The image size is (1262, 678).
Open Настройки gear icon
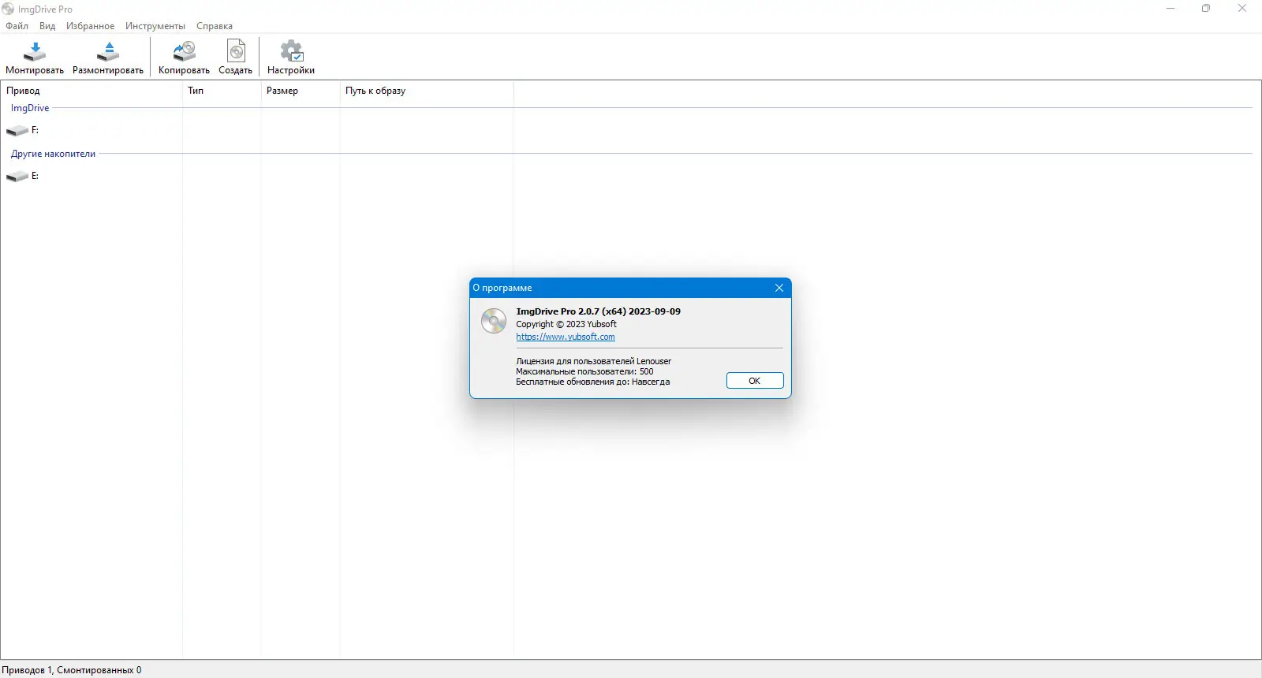291,52
